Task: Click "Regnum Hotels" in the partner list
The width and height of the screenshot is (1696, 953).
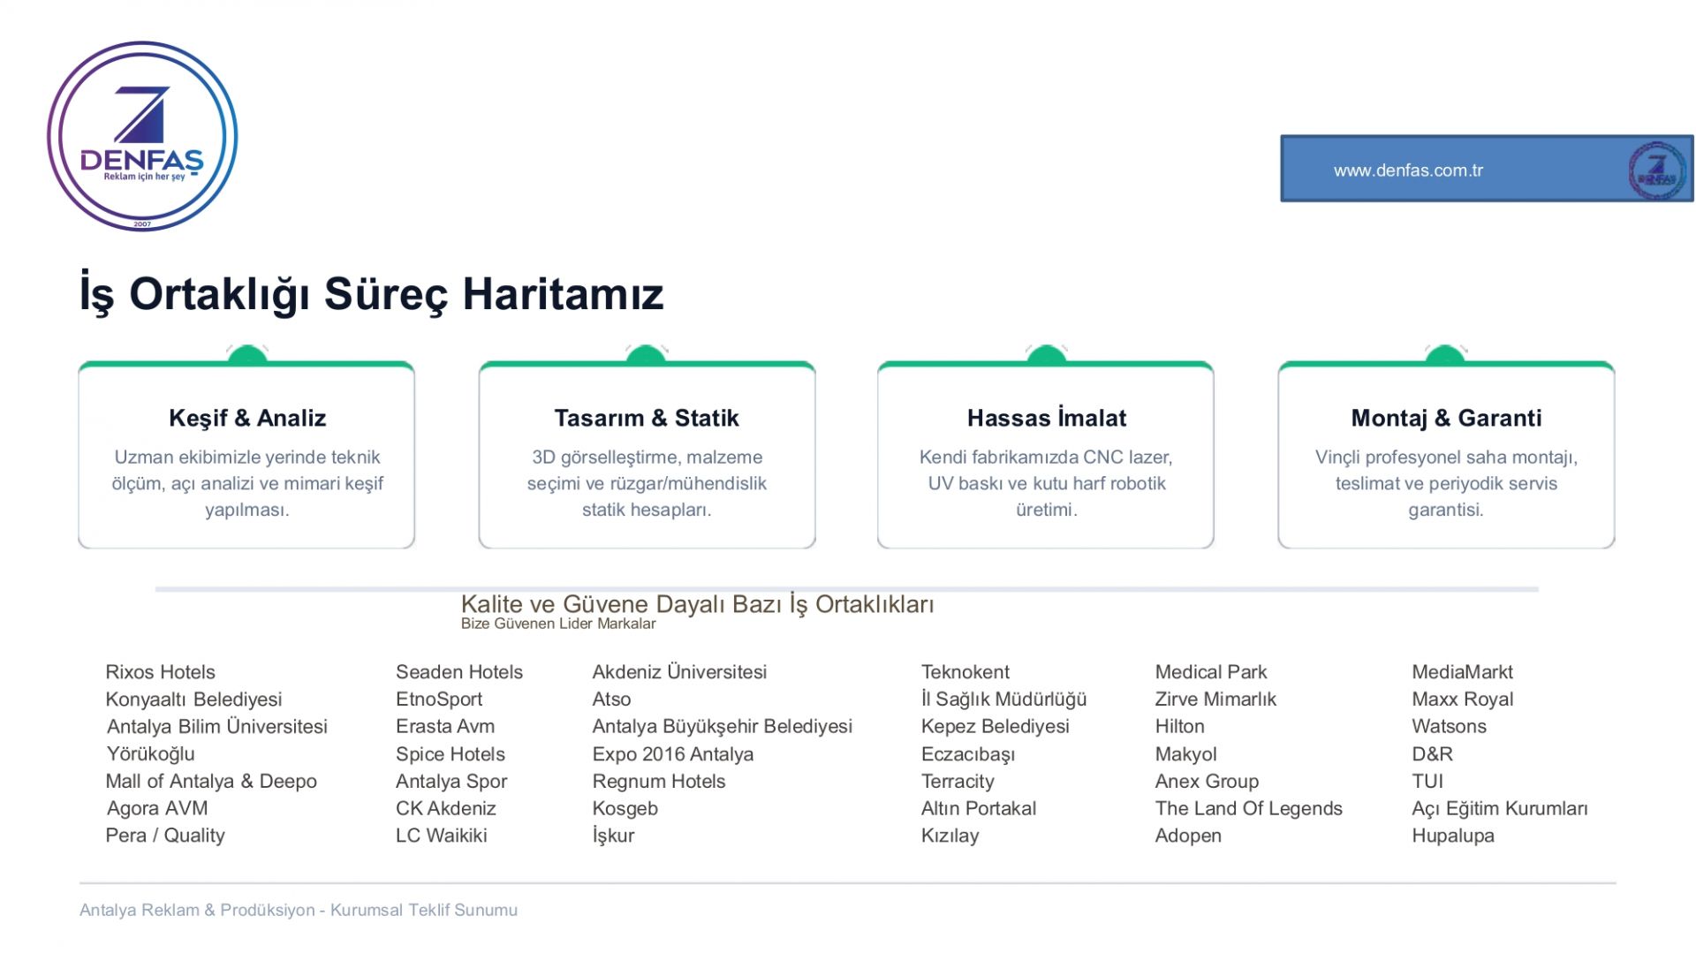Action: 659,782
